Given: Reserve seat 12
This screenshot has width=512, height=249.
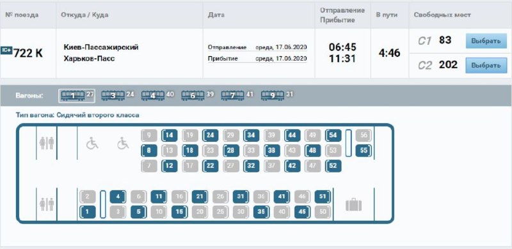Looking at the screenshot, I should (170, 166).
